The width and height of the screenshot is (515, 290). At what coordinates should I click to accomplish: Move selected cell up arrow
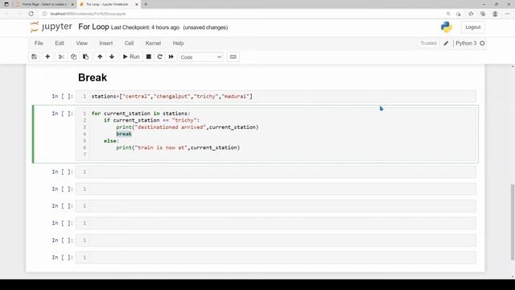tap(100, 57)
